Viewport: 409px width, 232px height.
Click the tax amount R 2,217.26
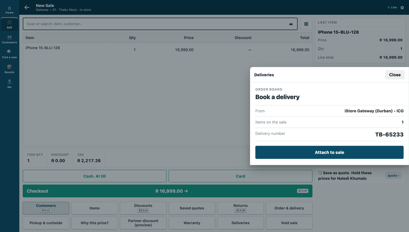89,161
